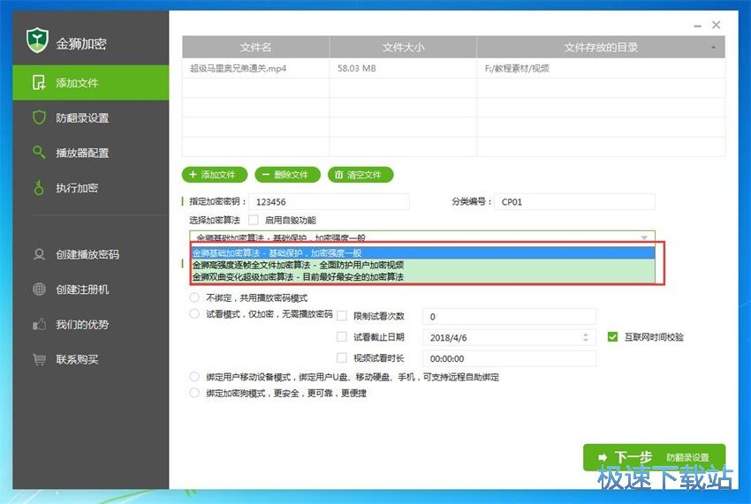The height and width of the screenshot is (504, 751).
Task: Tick the 视频试看时长 checkbox
Action: pyautogui.click(x=342, y=357)
